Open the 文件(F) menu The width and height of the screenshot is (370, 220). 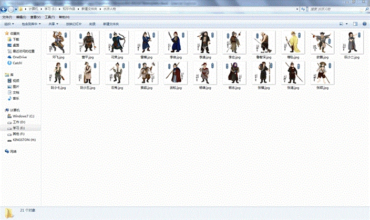pyautogui.click(x=7, y=17)
